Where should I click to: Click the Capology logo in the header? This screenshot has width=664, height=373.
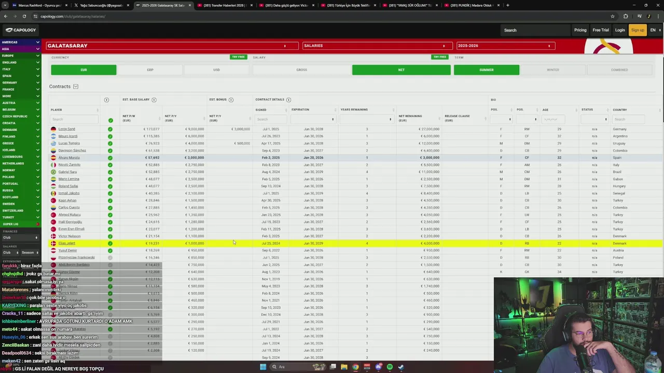pyautogui.click(x=21, y=30)
